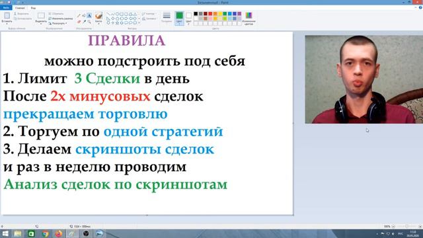This screenshot has height=238, width=423.
Task: Select the Text tool (A)
Action: point(89,16)
